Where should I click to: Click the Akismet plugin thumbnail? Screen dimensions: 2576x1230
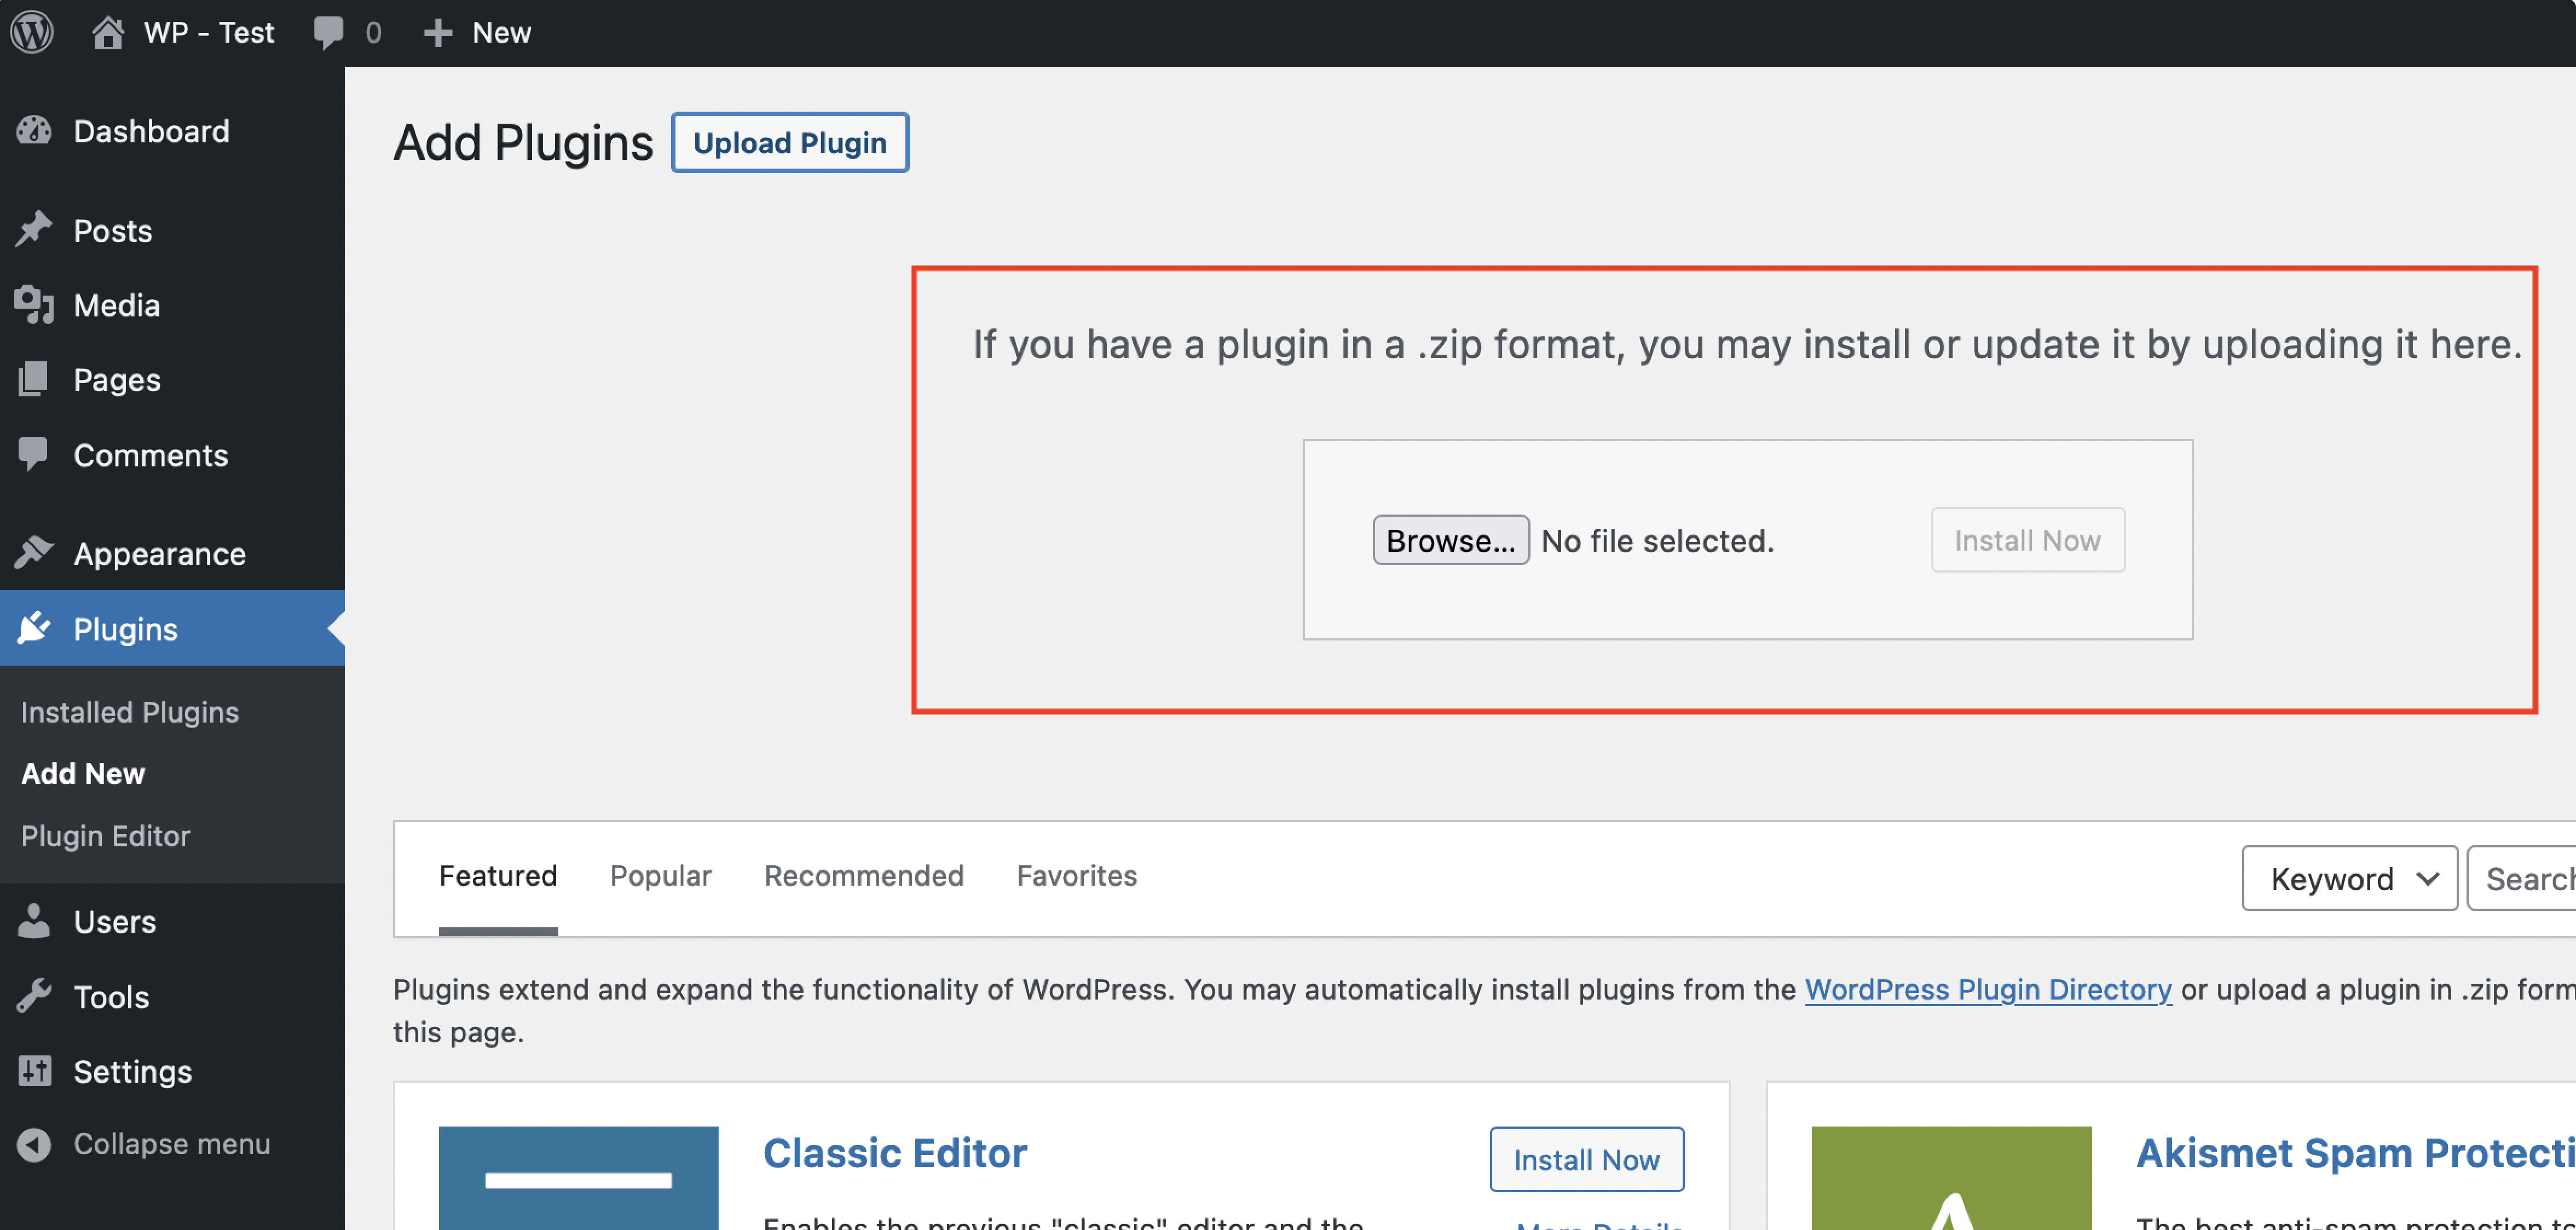(1951, 1178)
